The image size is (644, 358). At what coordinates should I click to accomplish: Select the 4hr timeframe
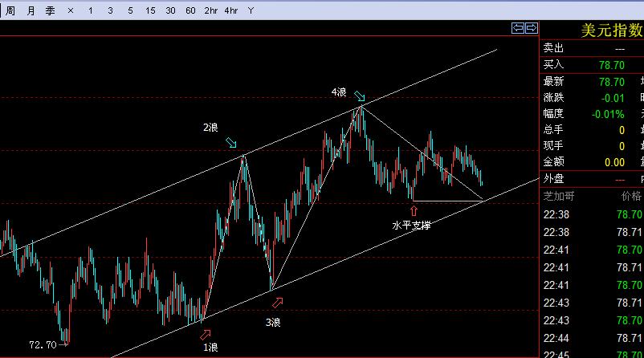(x=230, y=10)
